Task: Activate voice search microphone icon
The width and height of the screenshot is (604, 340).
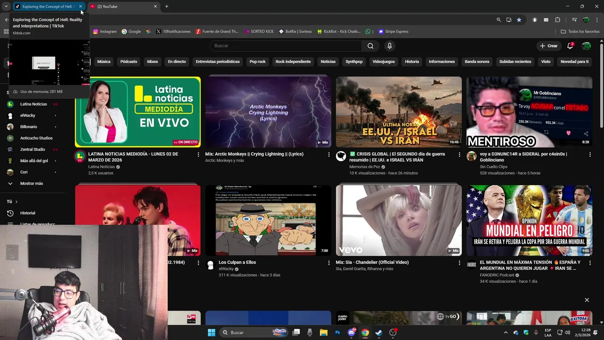Action: point(389,46)
